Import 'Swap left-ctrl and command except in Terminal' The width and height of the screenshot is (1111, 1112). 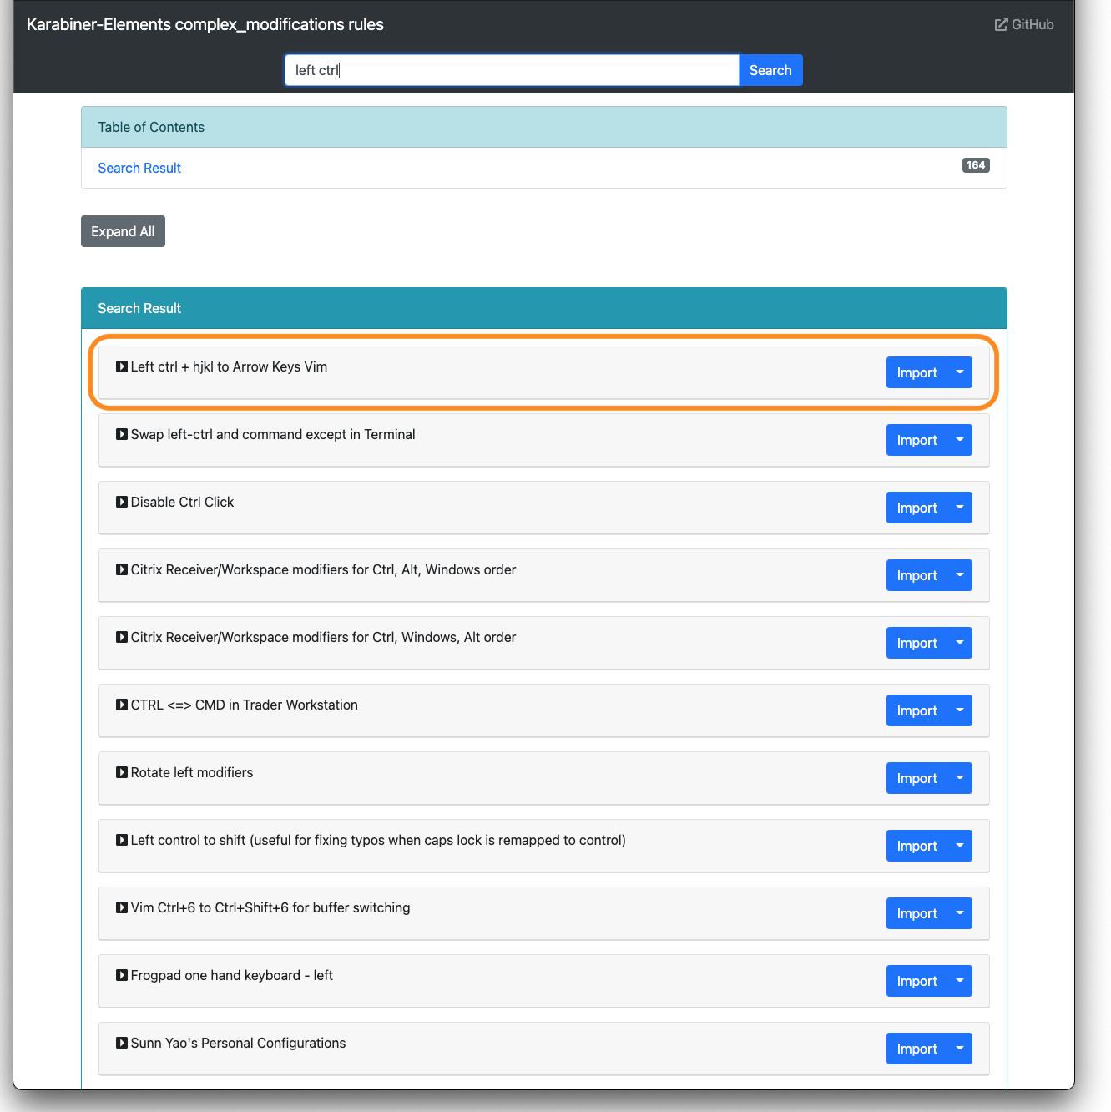point(917,440)
